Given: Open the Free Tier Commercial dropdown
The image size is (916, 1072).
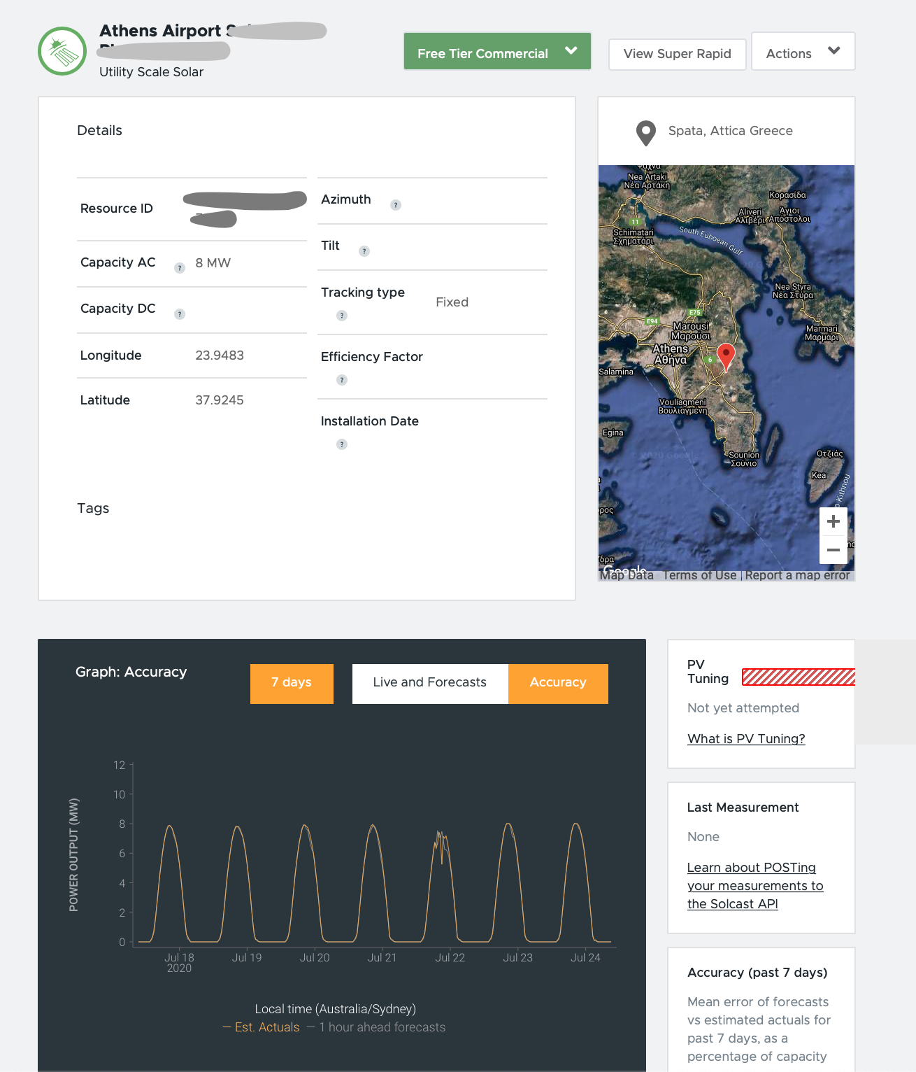Looking at the screenshot, I should point(497,51).
